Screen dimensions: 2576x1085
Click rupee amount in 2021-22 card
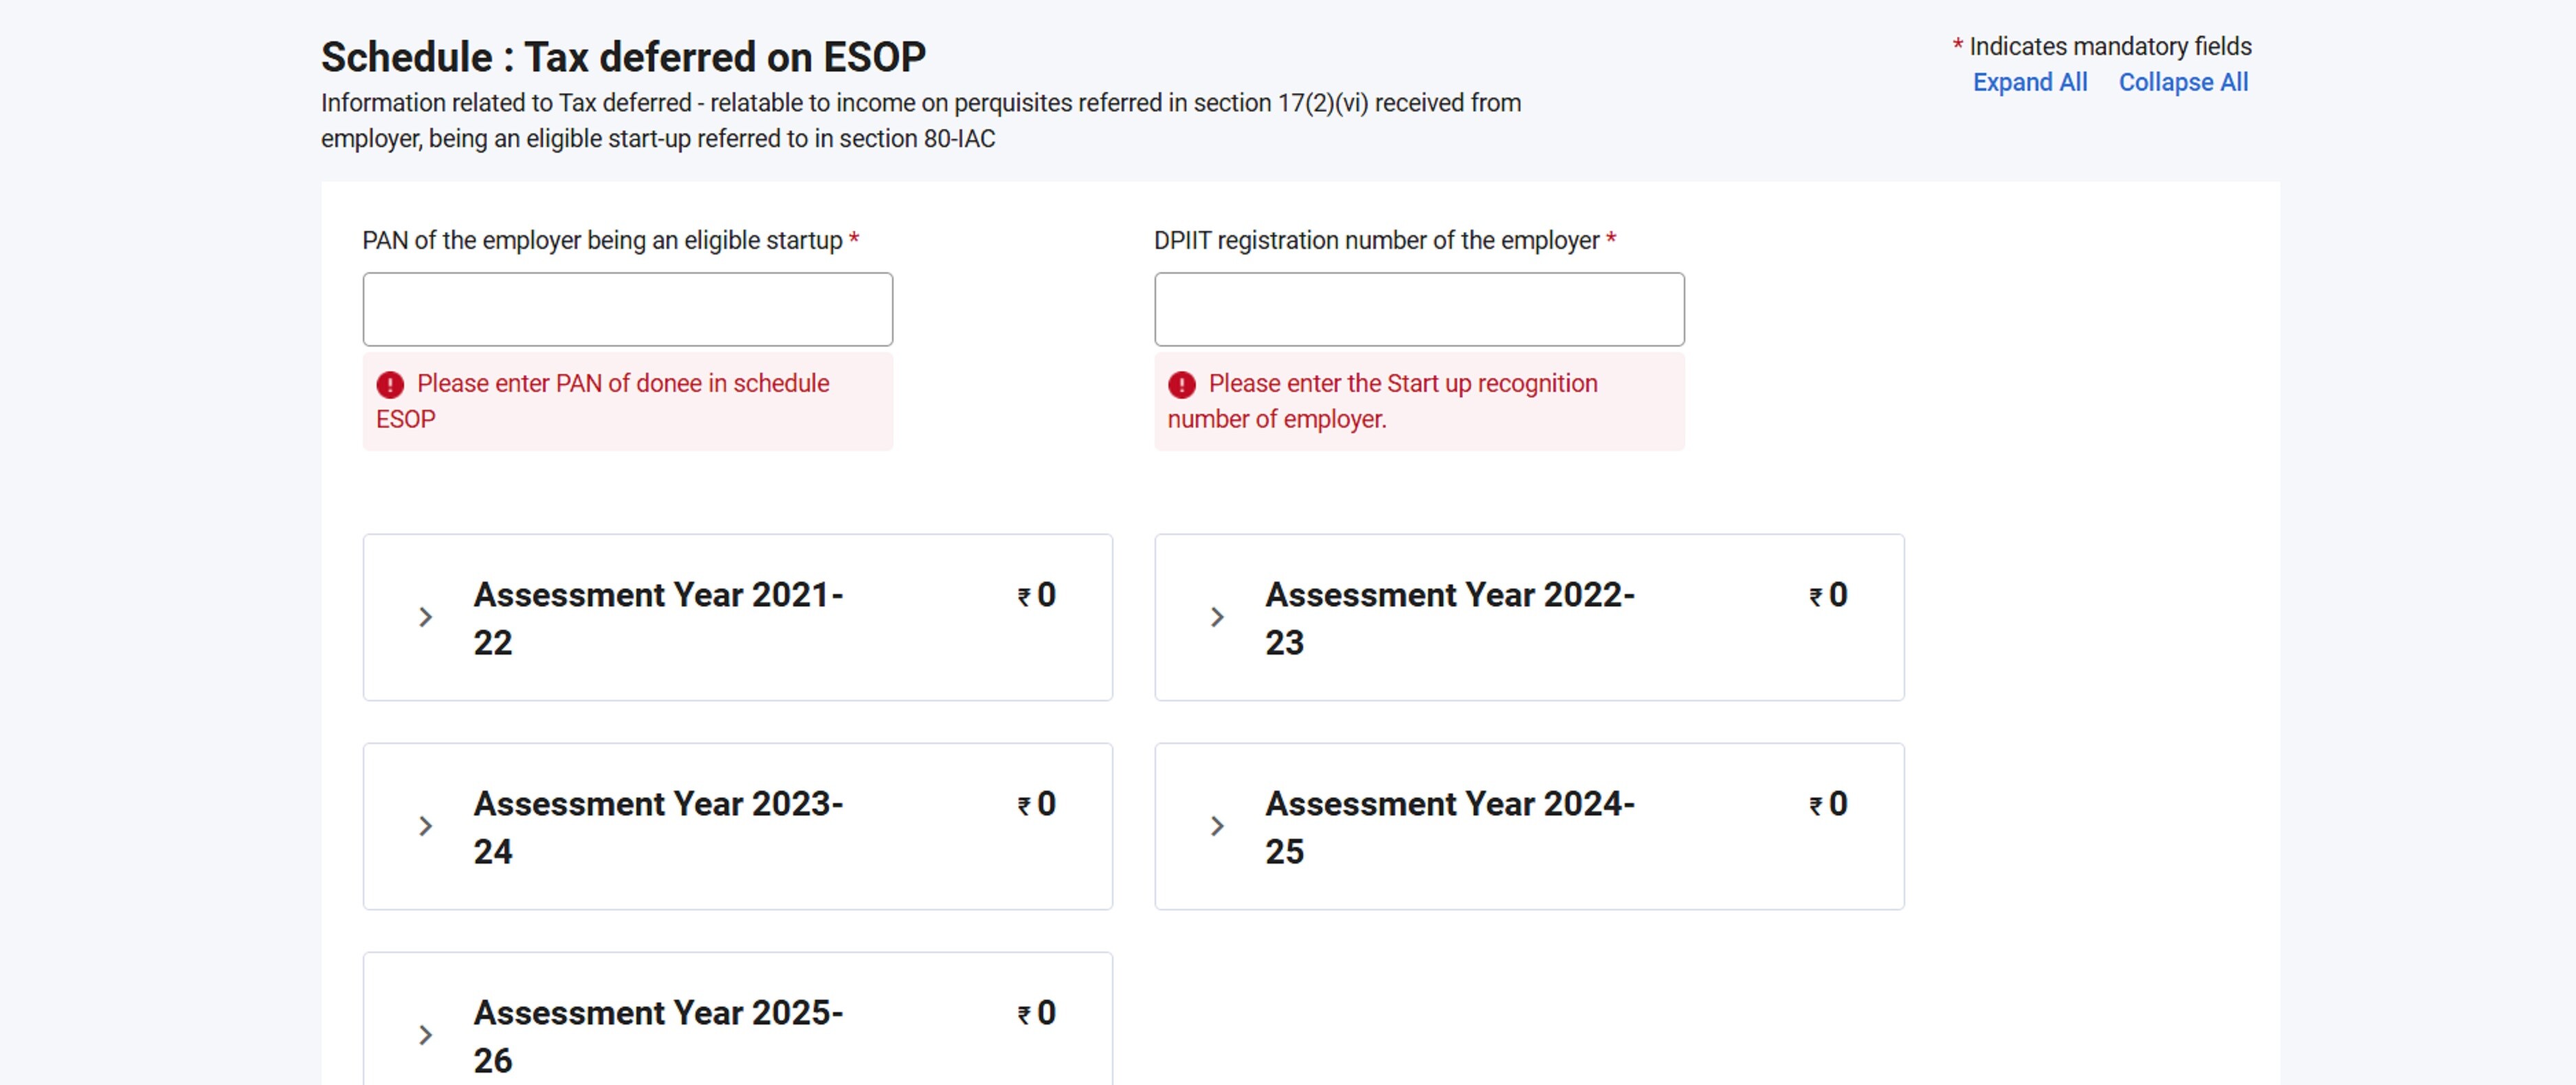coord(1036,595)
